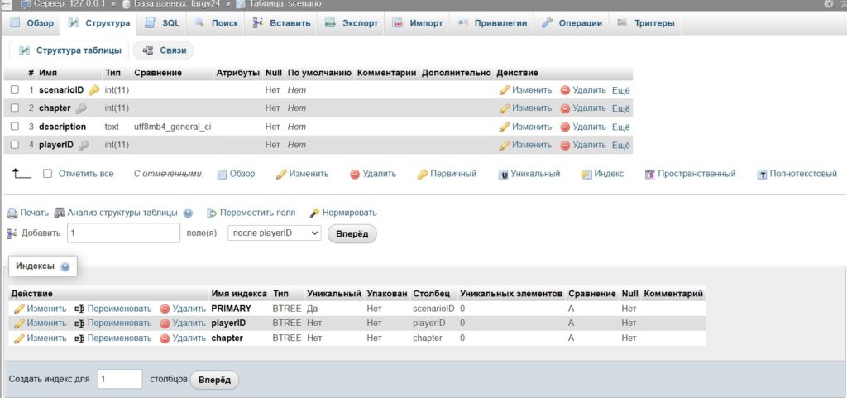Open the Обзор tab
Screen dimensions: 847x398
(32, 23)
